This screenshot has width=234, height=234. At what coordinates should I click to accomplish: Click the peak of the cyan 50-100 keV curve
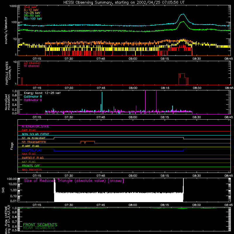point(183,14)
